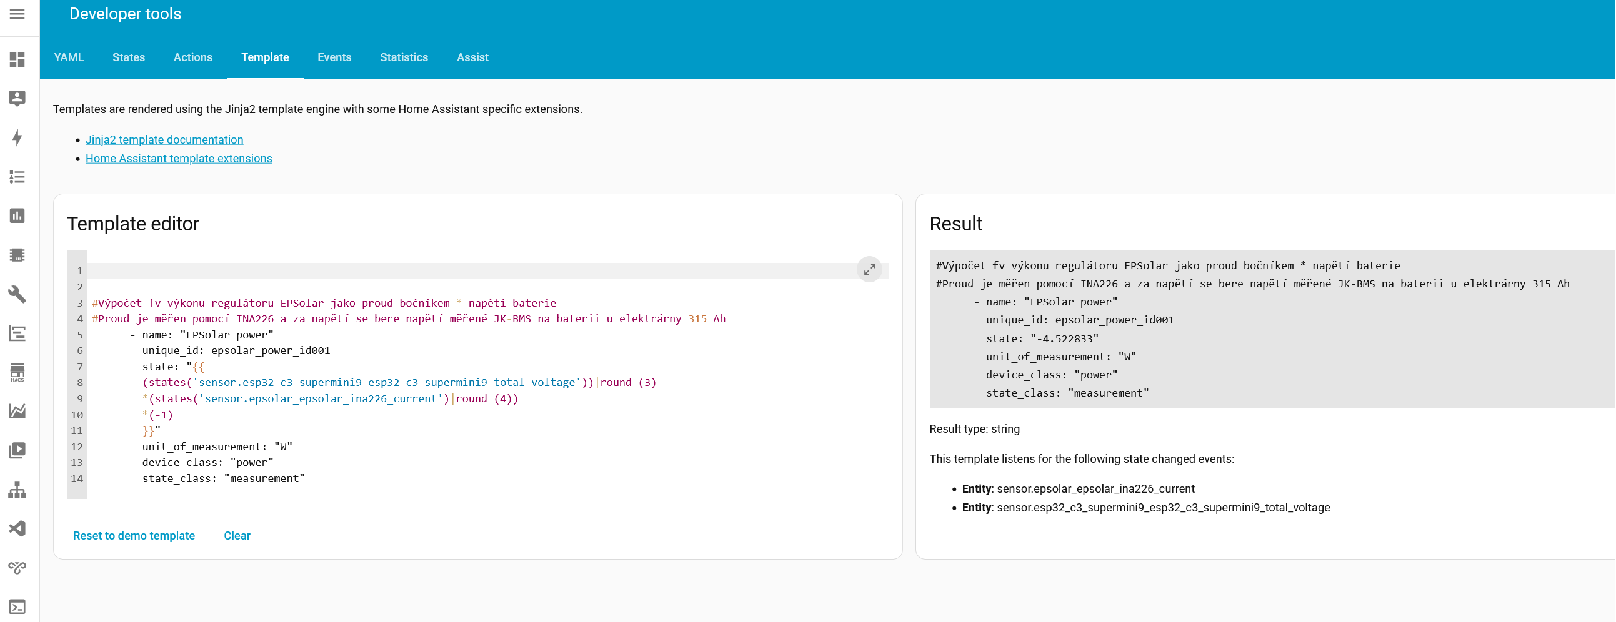This screenshot has height=622, width=1616.
Task: Click line number 14 in editor gutter
Action: (x=76, y=478)
